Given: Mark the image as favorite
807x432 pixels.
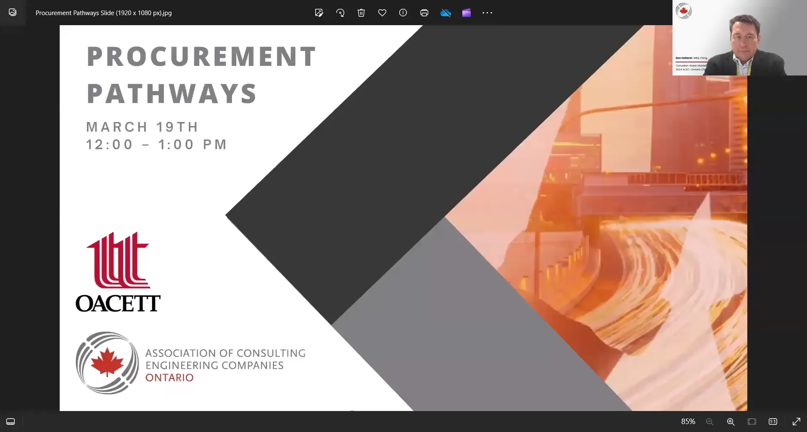Looking at the screenshot, I should [x=382, y=13].
